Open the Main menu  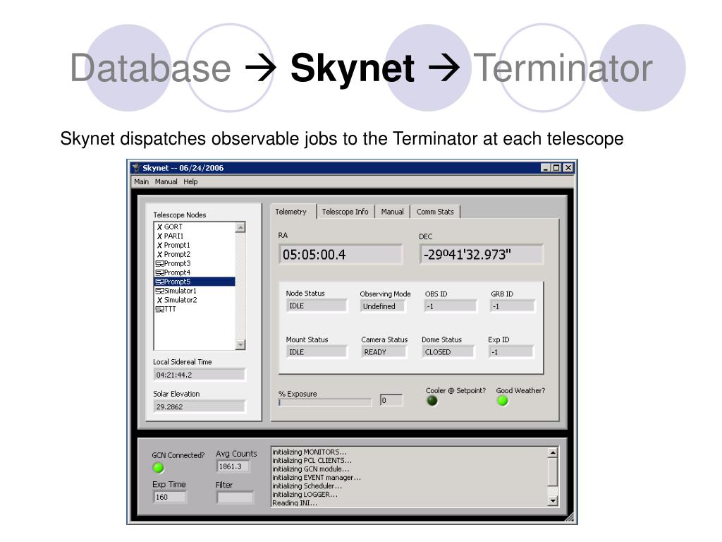[x=141, y=181]
